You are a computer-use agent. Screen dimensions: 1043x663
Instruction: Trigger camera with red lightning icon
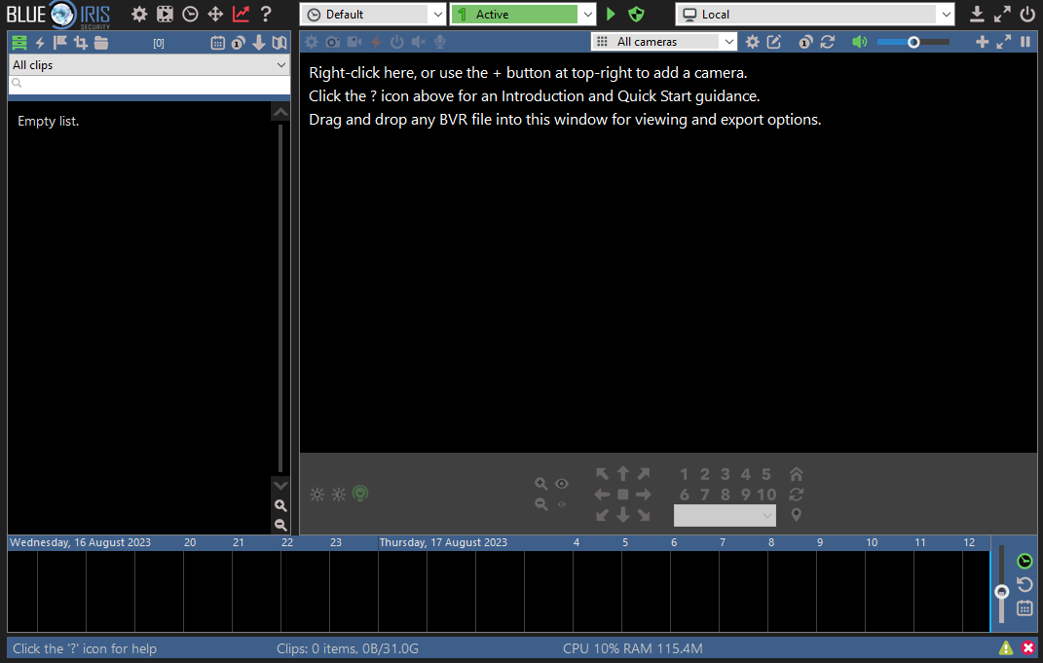pos(376,42)
